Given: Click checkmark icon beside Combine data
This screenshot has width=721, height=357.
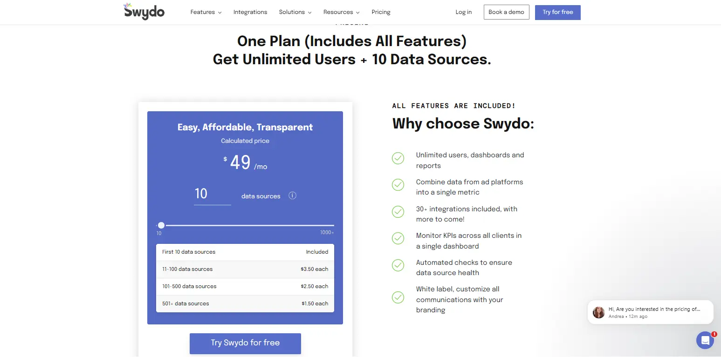Looking at the screenshot, I should click(x=398, y=185).
